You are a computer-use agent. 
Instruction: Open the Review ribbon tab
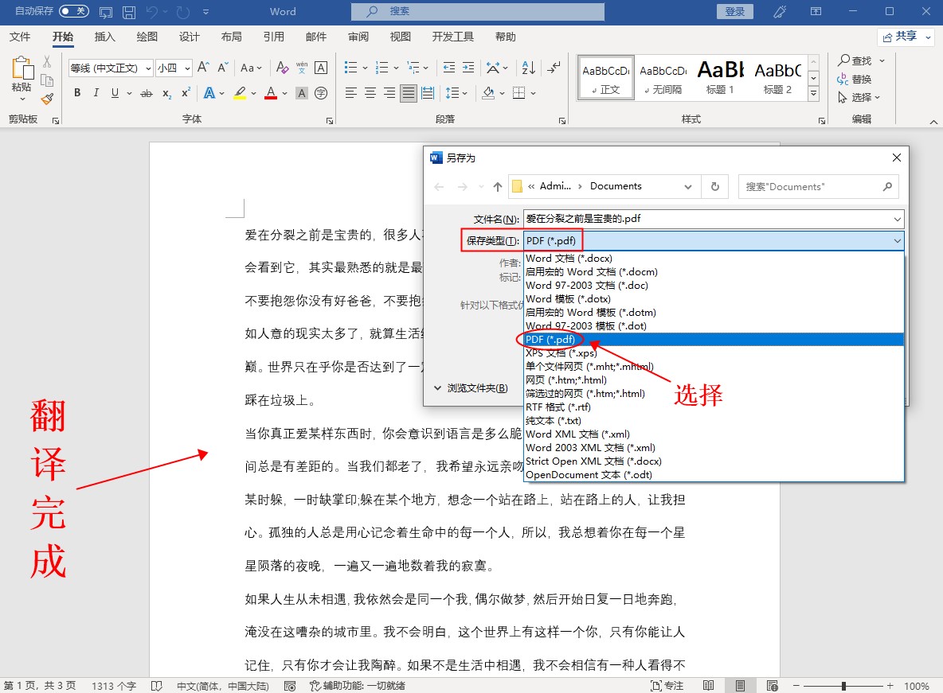[x=358, y=37]
